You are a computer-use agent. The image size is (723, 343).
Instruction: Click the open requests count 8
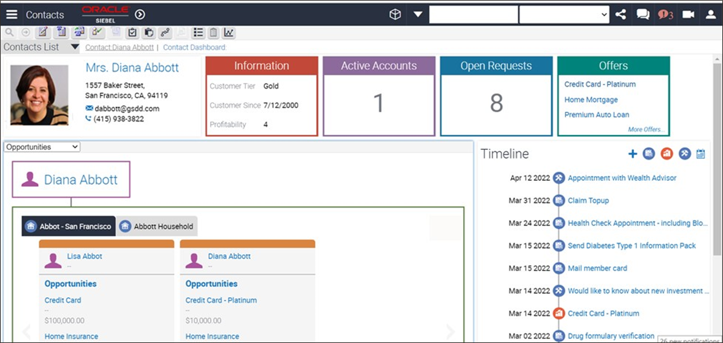pyautogui.click(x=496, y=103)
